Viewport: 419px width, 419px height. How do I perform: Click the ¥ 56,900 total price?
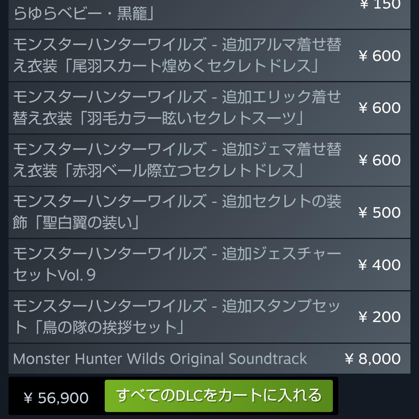(56, 398)
